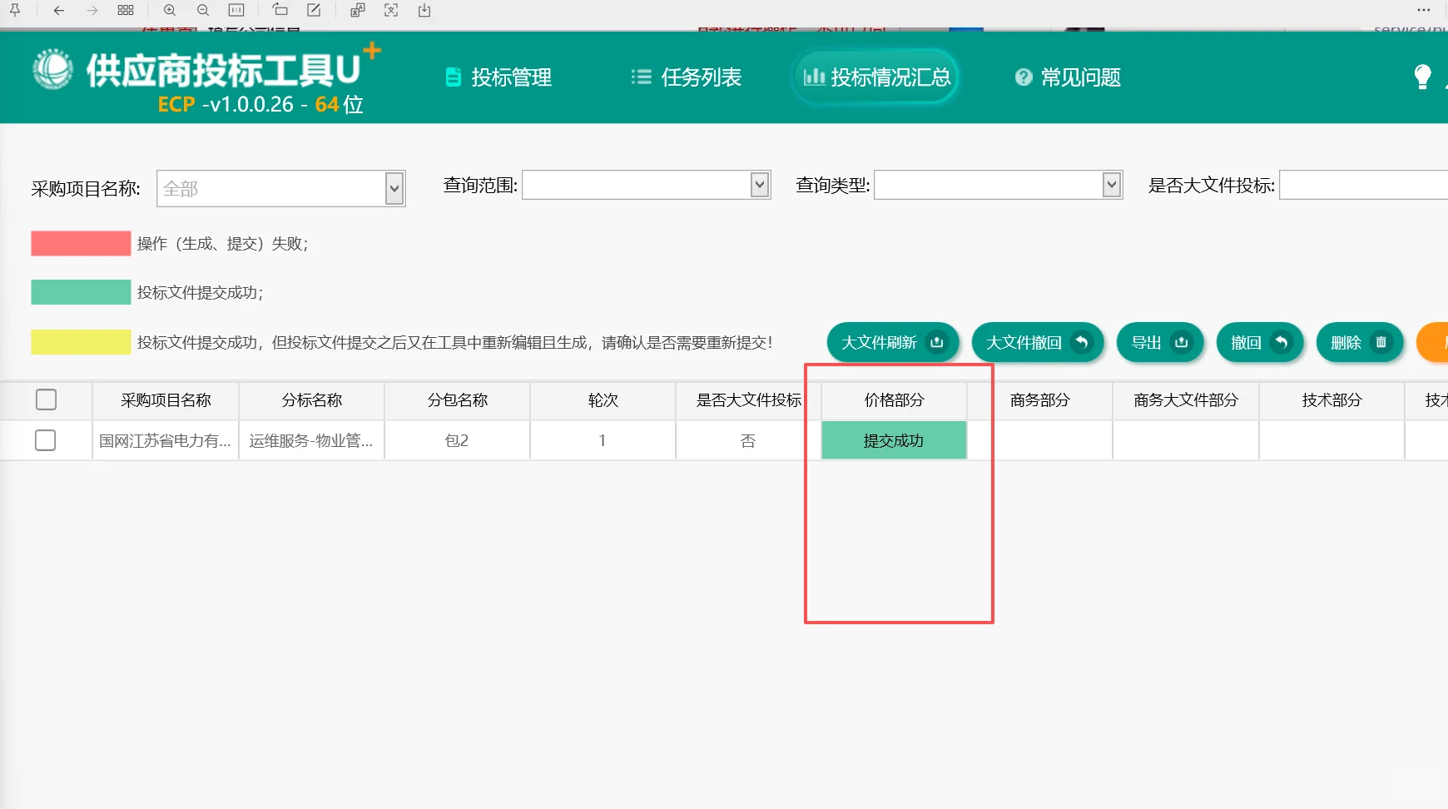Expand the 采购项目名称 combo box
Image resolution: width=1448 pixels, height=809 pixels.
(393, 188)
